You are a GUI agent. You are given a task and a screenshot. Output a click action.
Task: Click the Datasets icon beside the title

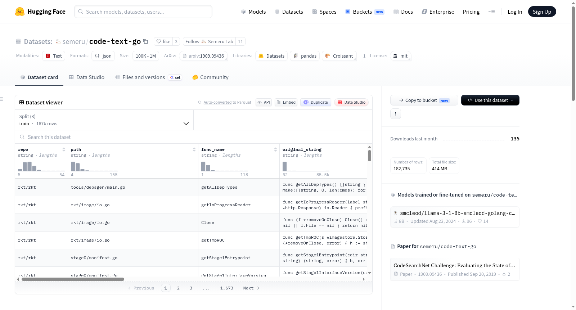coord(18,42)
